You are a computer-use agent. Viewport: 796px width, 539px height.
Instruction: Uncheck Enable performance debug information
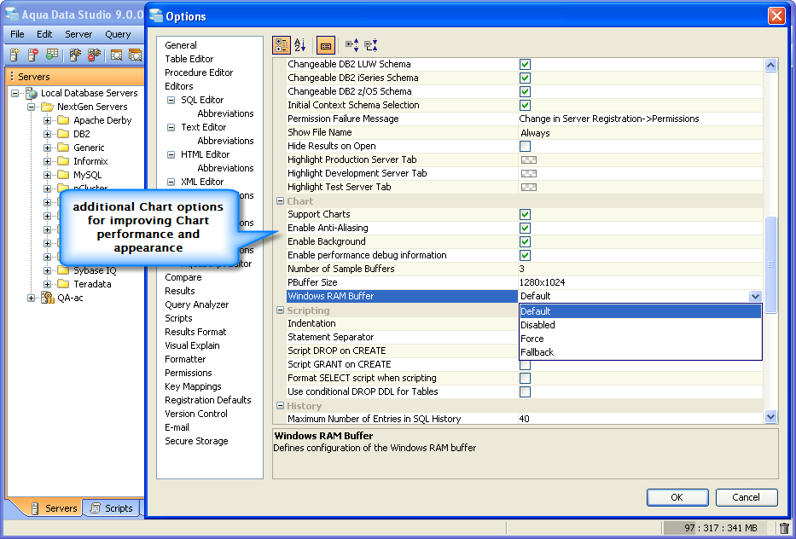coord(525,255)
